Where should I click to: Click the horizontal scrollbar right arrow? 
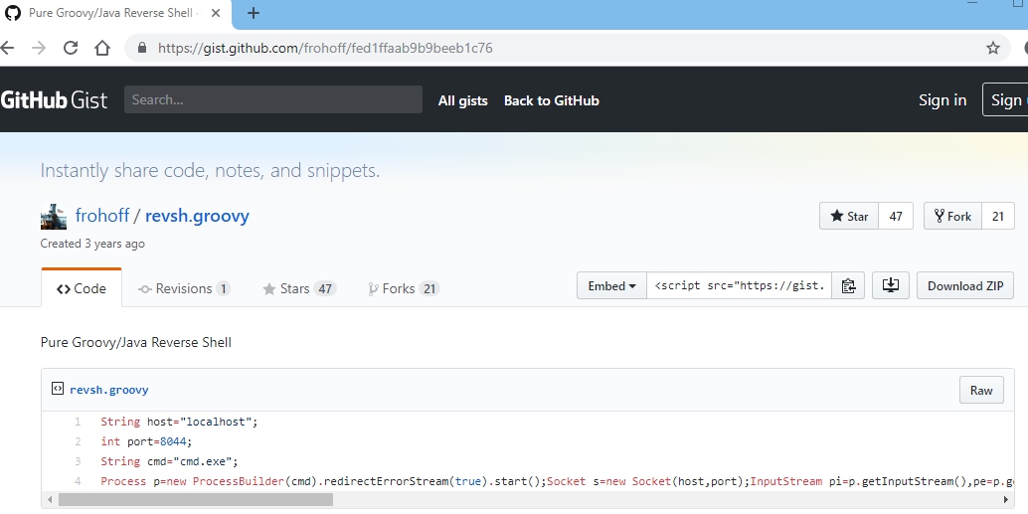(1007, 499)
